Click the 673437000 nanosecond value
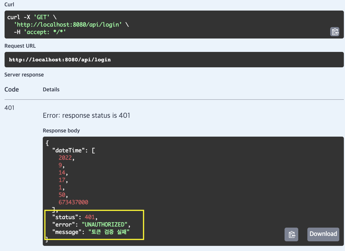 (x=74, y=202)
